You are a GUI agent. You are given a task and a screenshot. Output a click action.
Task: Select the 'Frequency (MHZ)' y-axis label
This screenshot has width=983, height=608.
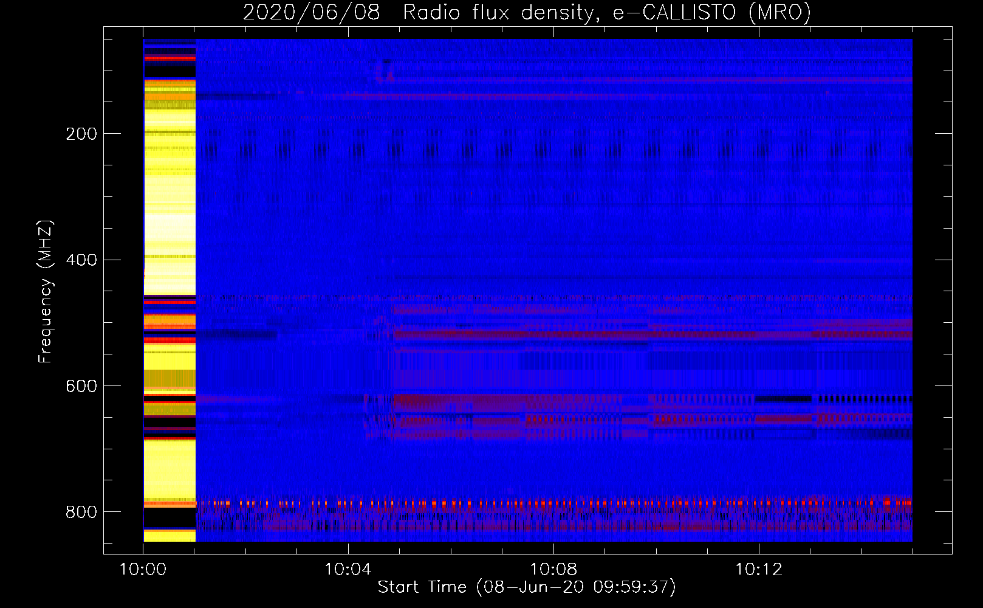point(46,292)
